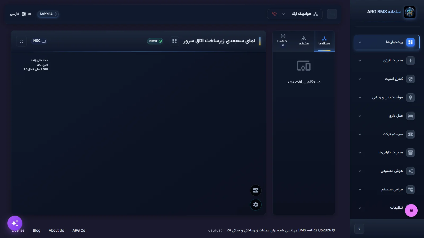Viewport: 424px width, 238px height.
Task: Open the About Us footer link
Action: pyautogui.click(x=56, y=231)
